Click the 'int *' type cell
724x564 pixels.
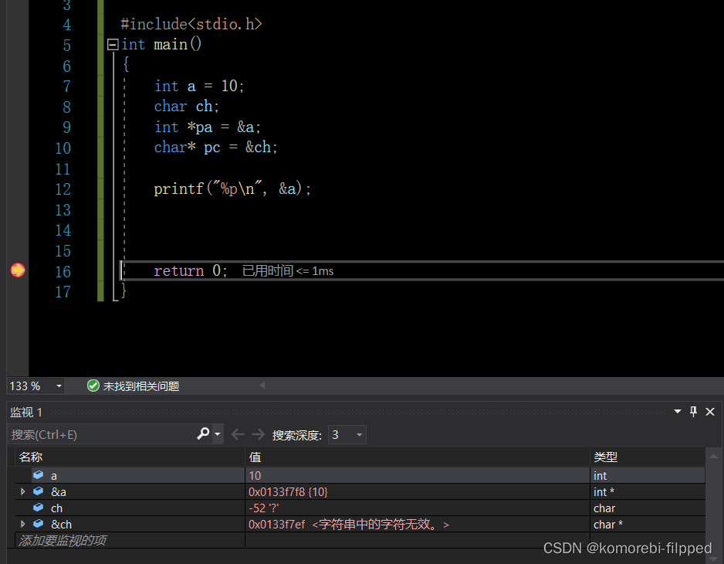click(x=604, y=492)
